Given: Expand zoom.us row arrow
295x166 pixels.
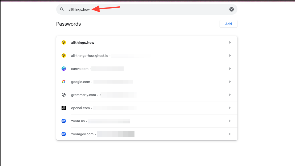Looking at the screenshot, I should click(230, 121).
